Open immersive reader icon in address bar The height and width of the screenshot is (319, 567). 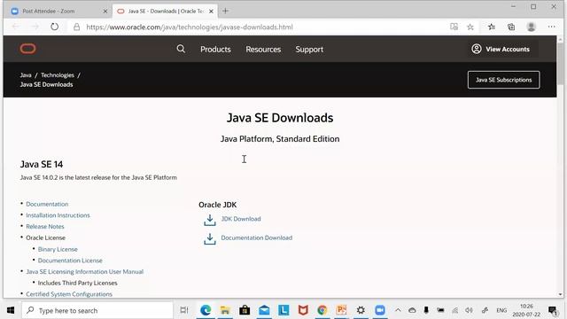point(454,27)
